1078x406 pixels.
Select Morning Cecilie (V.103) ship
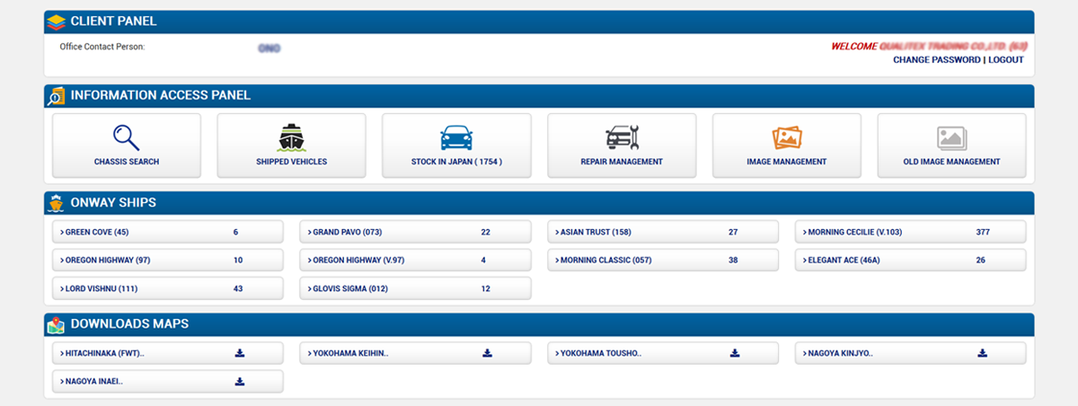pos(853,232)
